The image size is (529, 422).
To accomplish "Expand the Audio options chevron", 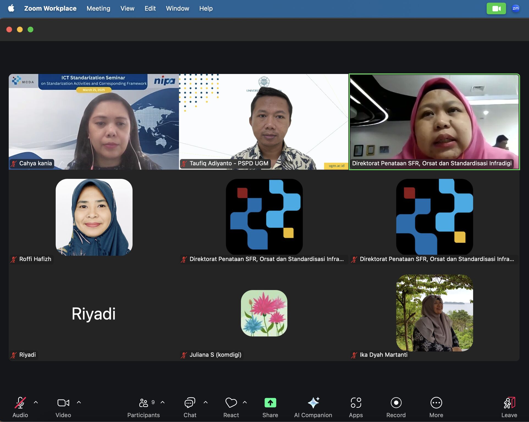I will click(36, 402).
